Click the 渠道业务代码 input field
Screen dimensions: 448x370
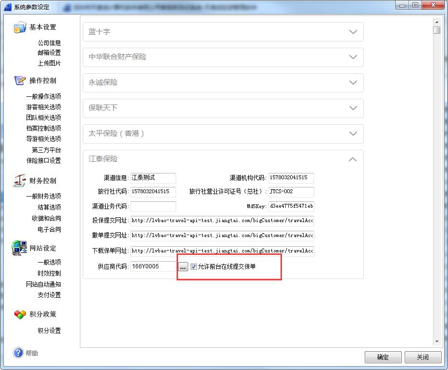(x=153, y=207)
